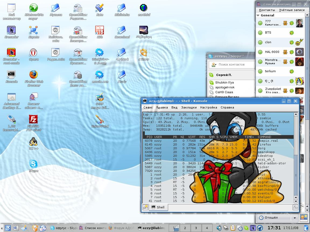310x232 pixels.
Task: Switch to virtual desktop 4
Action: tap(207, 228)
